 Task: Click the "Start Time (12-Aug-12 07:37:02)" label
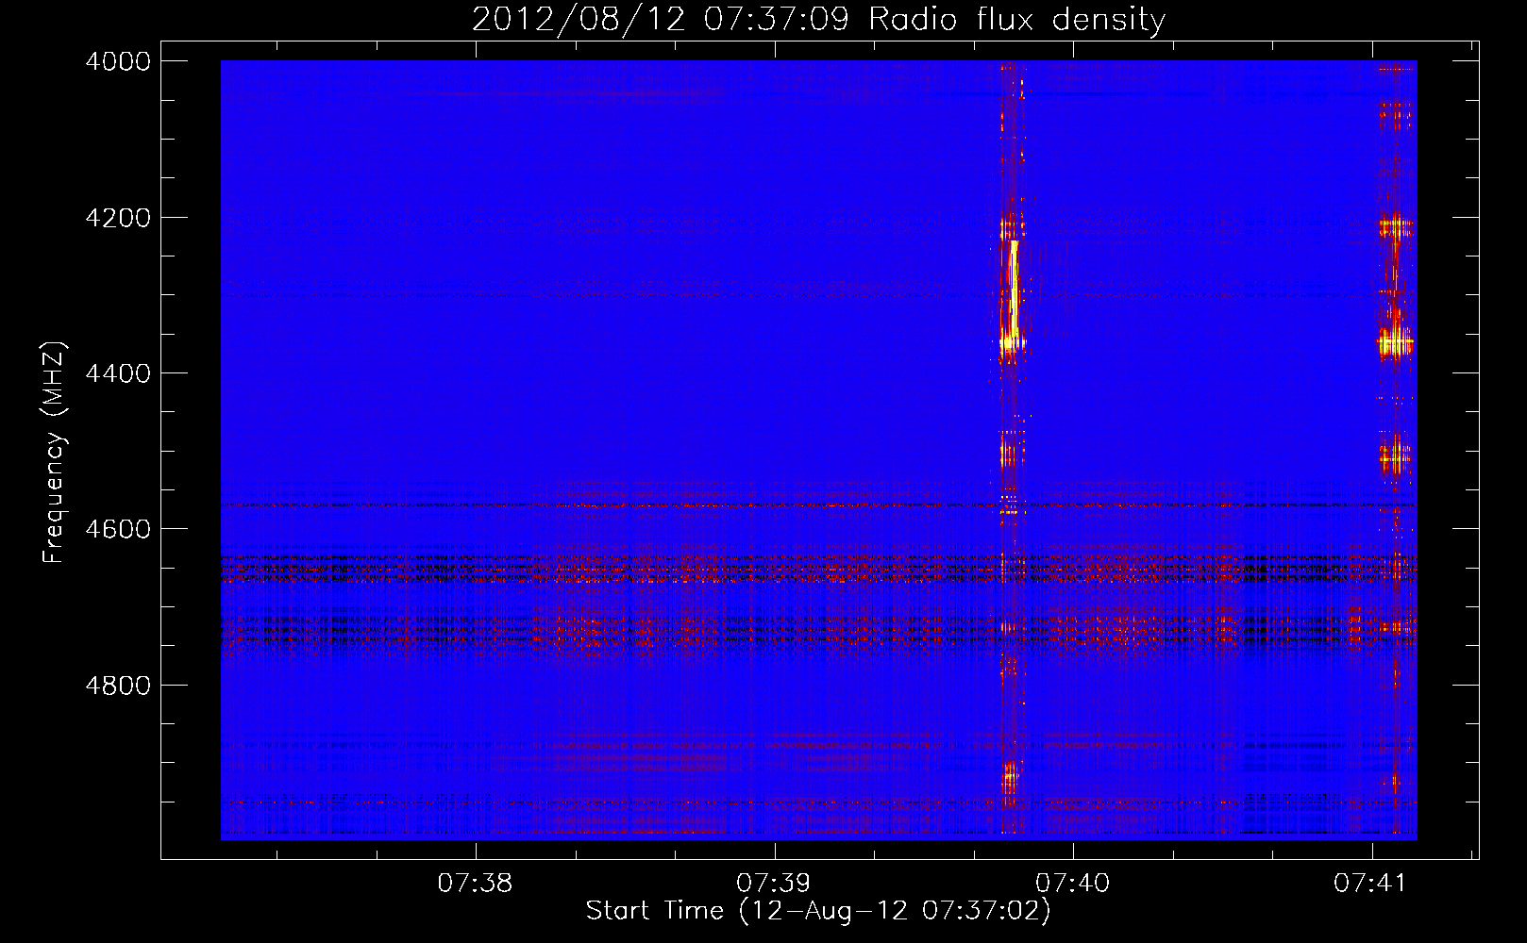pyautogui.click(x=818, y=911)
